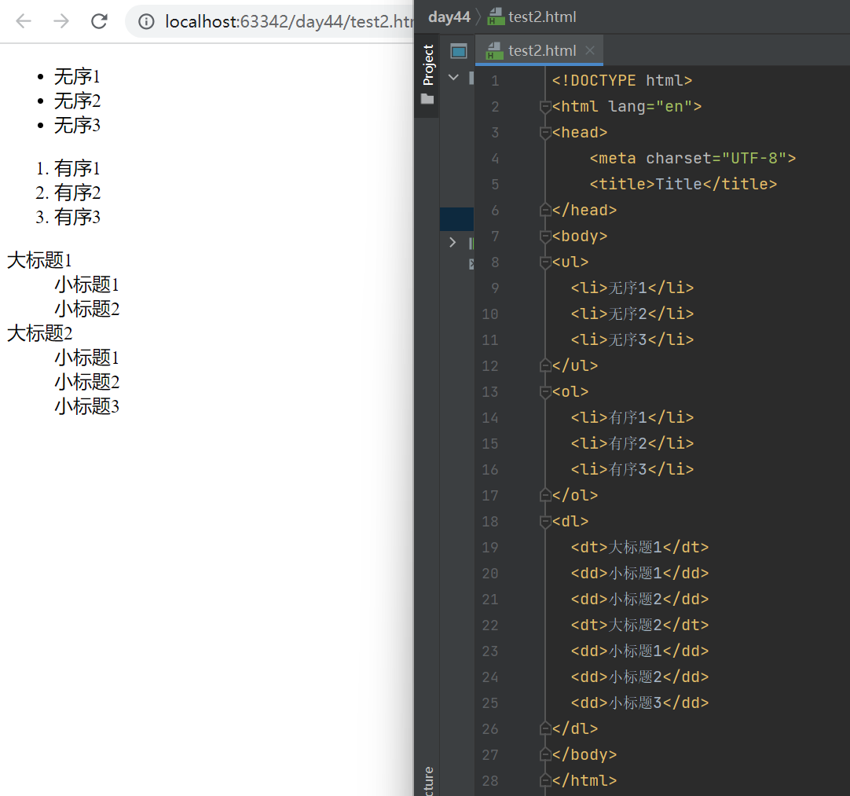Screen dimensions: 850x796
Task: Click the <li>有序2</li> code line
Action: click(x=632, y=443)
